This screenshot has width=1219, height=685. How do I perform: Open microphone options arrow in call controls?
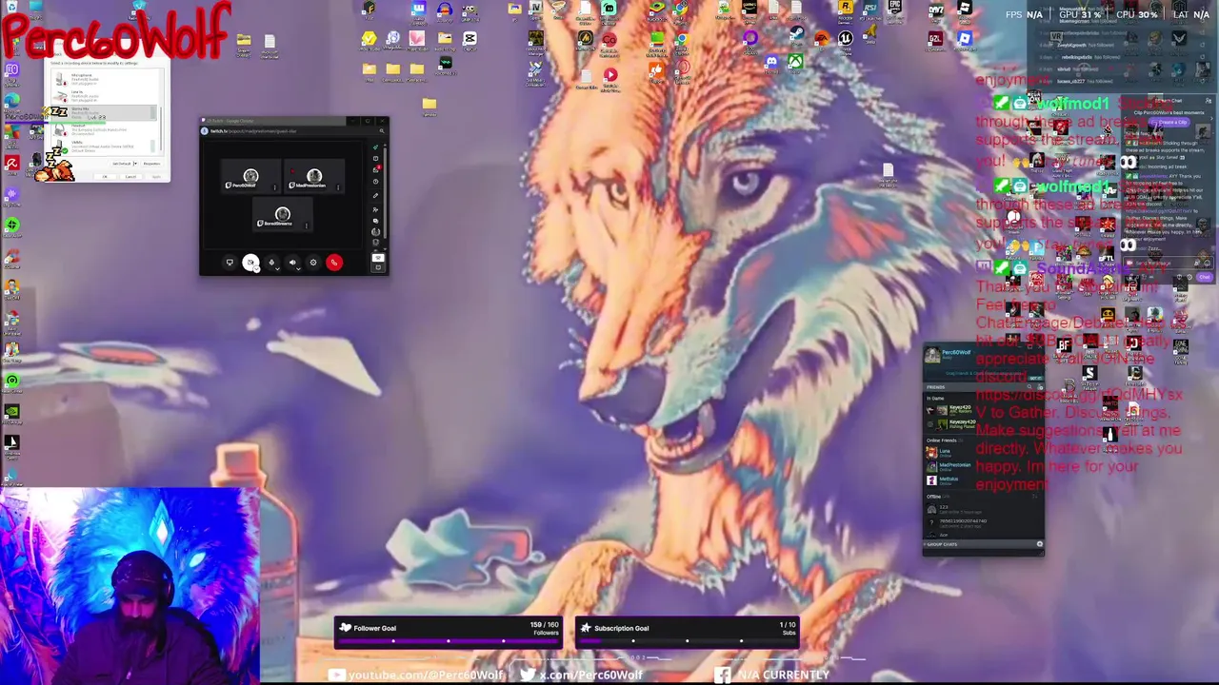[x=277, y=269]
